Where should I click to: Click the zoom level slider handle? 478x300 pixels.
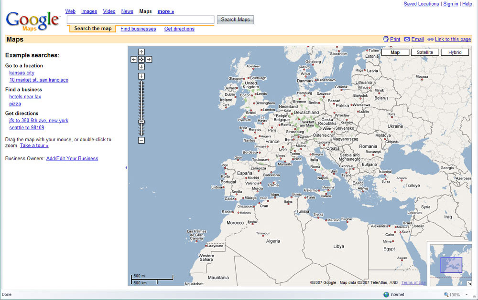[x=141, y=122]
